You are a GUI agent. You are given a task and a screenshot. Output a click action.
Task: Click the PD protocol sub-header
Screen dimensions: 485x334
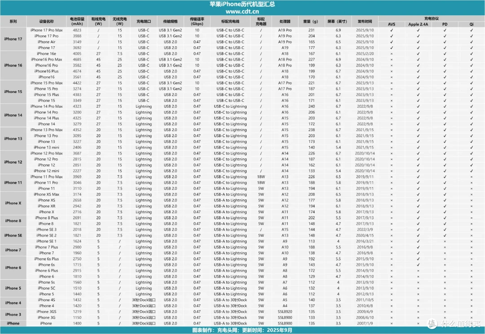[x=445, y=24]
